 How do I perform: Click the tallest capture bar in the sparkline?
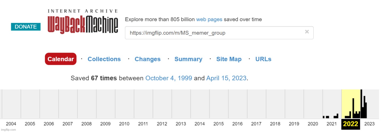[x=361, y=104]
